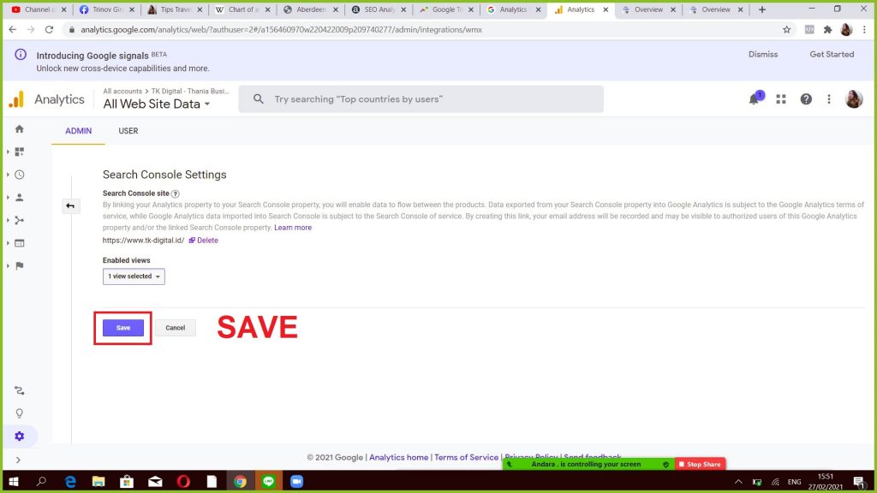Click the blue Save button
The image size is (877, 493).
click(123, 328)
